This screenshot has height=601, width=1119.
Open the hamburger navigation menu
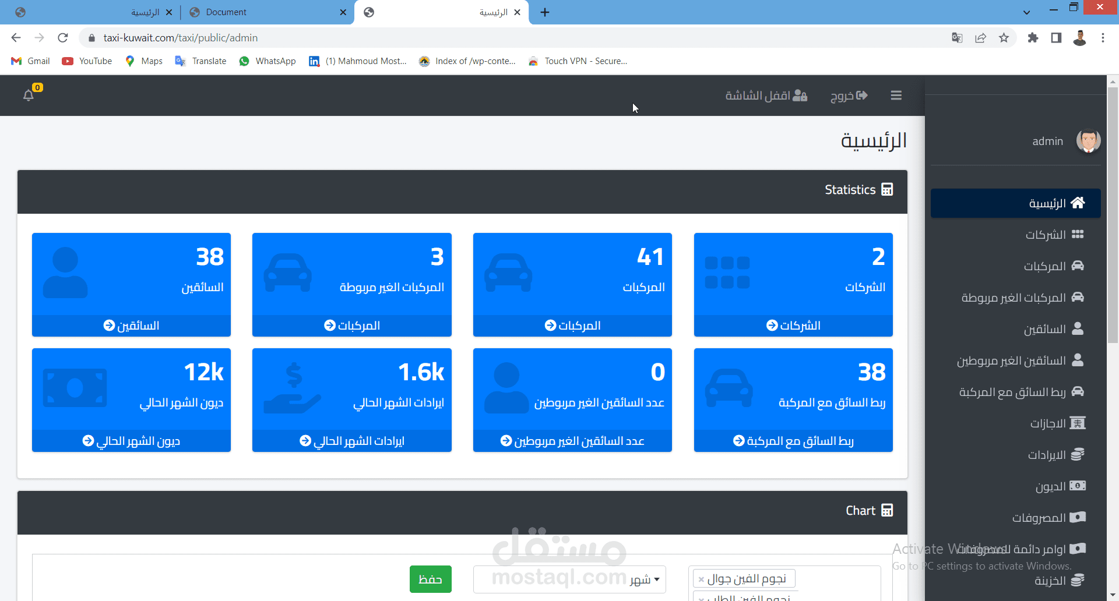[x=896, y=95]
